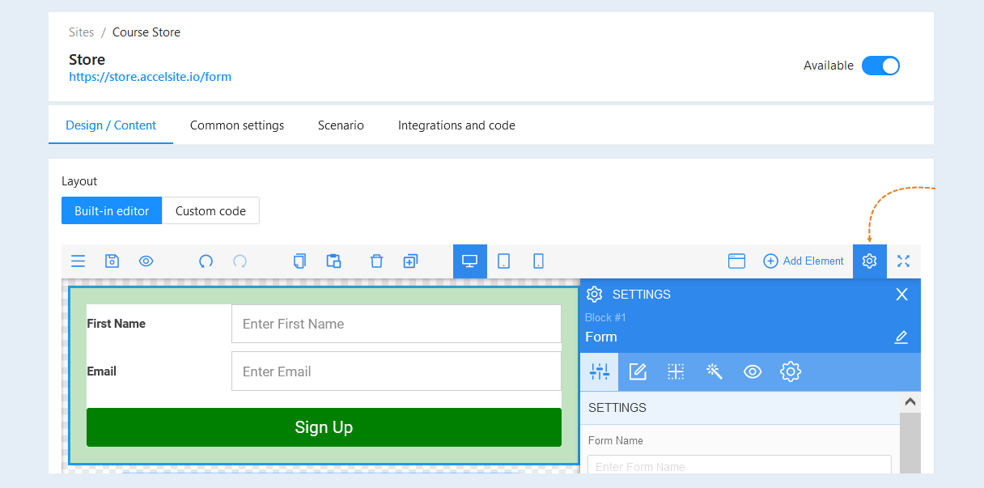Click the Enter First Name field
Screen dimensions: 984x488
[397, 324]
